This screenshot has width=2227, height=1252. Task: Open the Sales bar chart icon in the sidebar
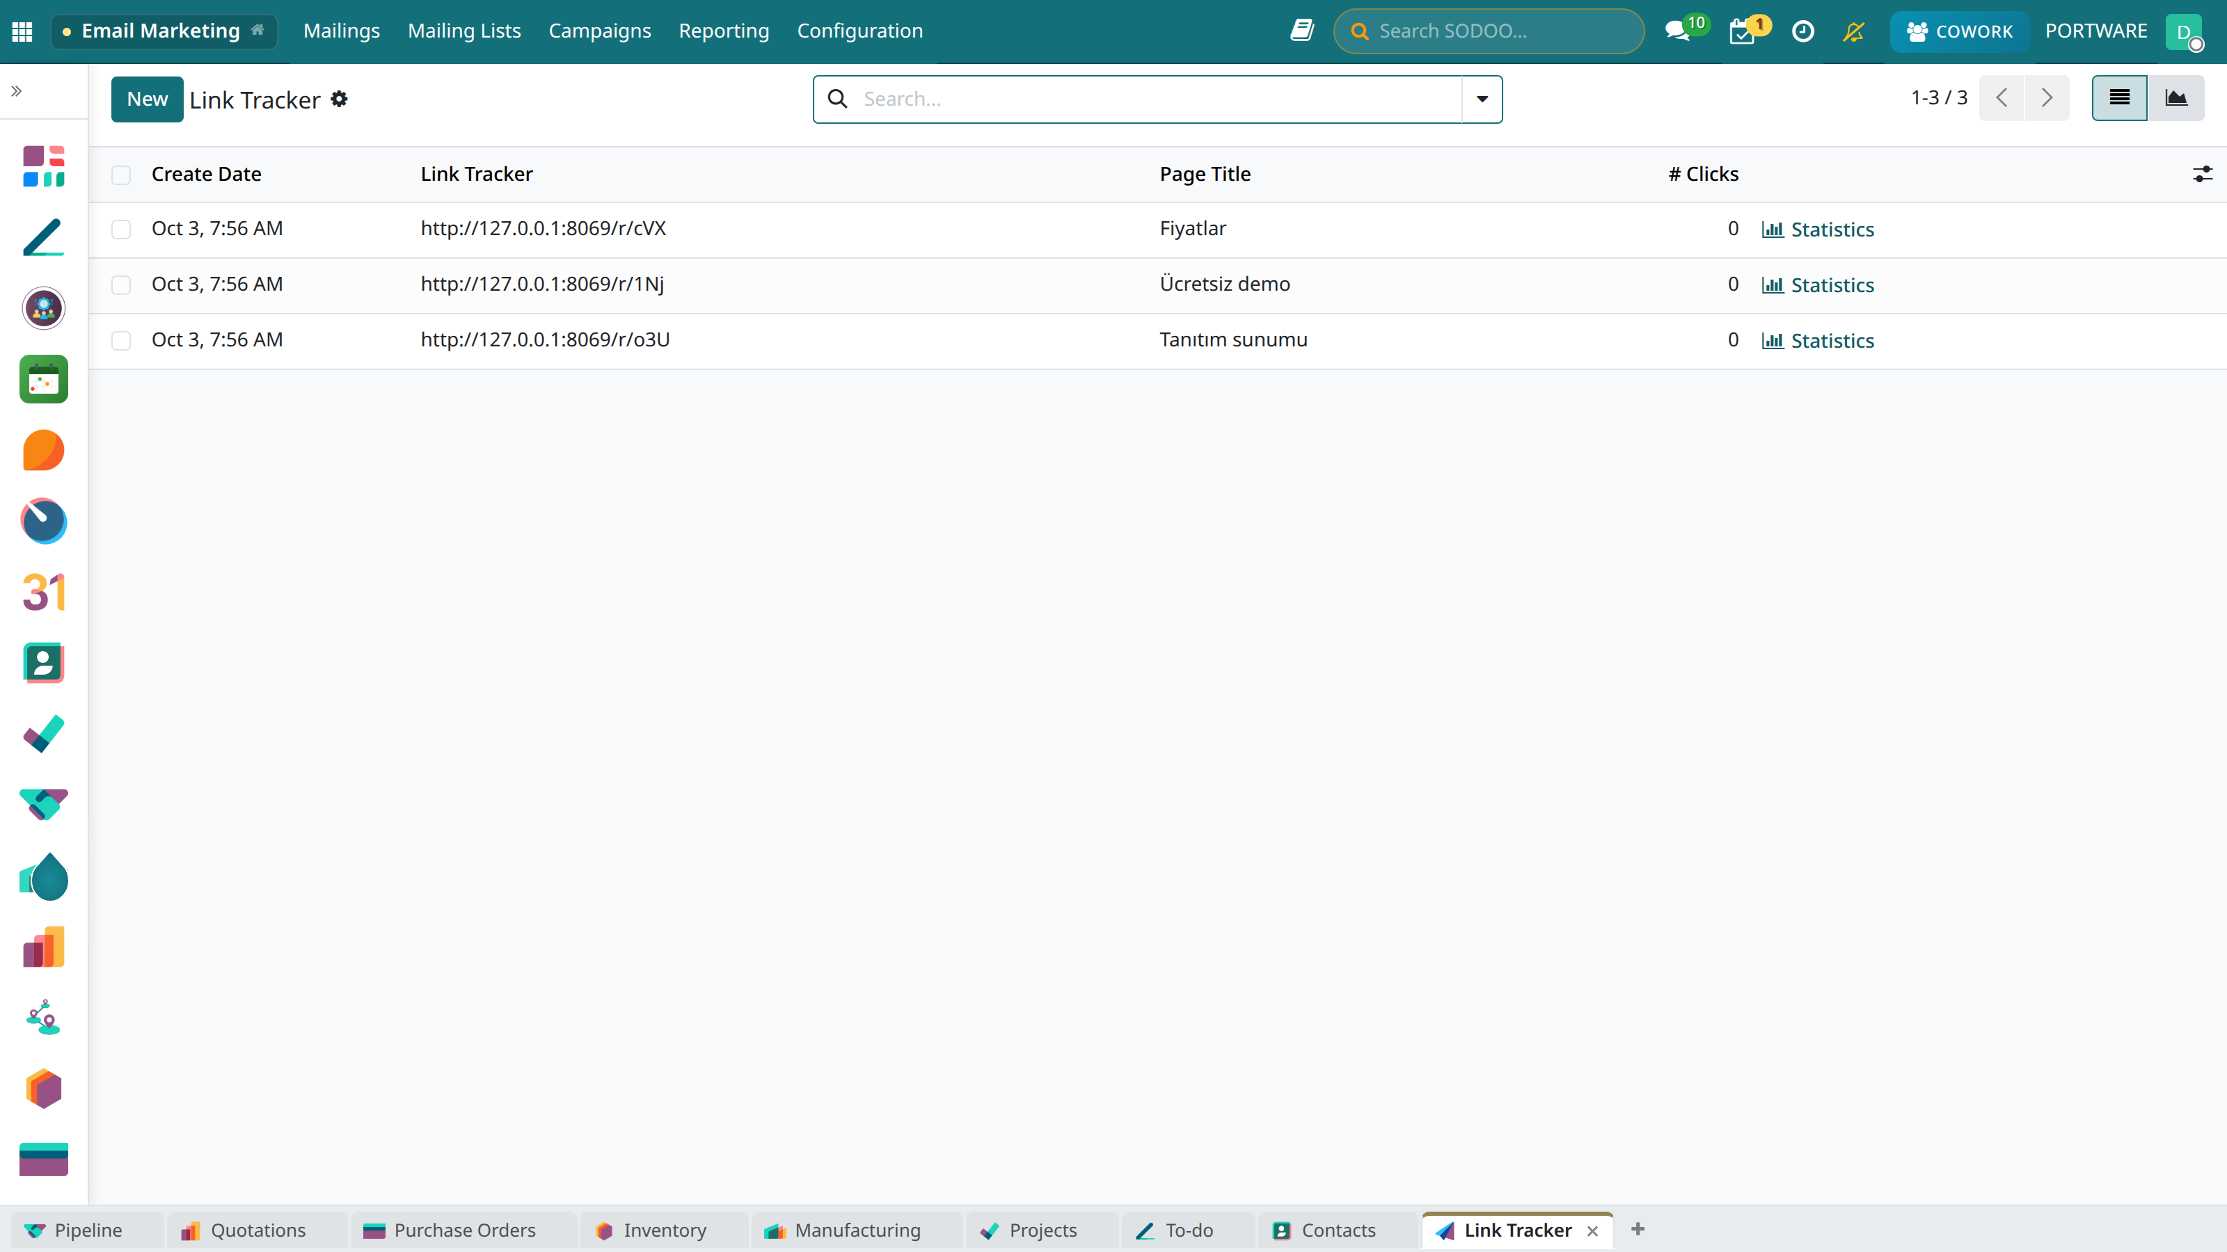pyautogui.click(x=44, y=947)
